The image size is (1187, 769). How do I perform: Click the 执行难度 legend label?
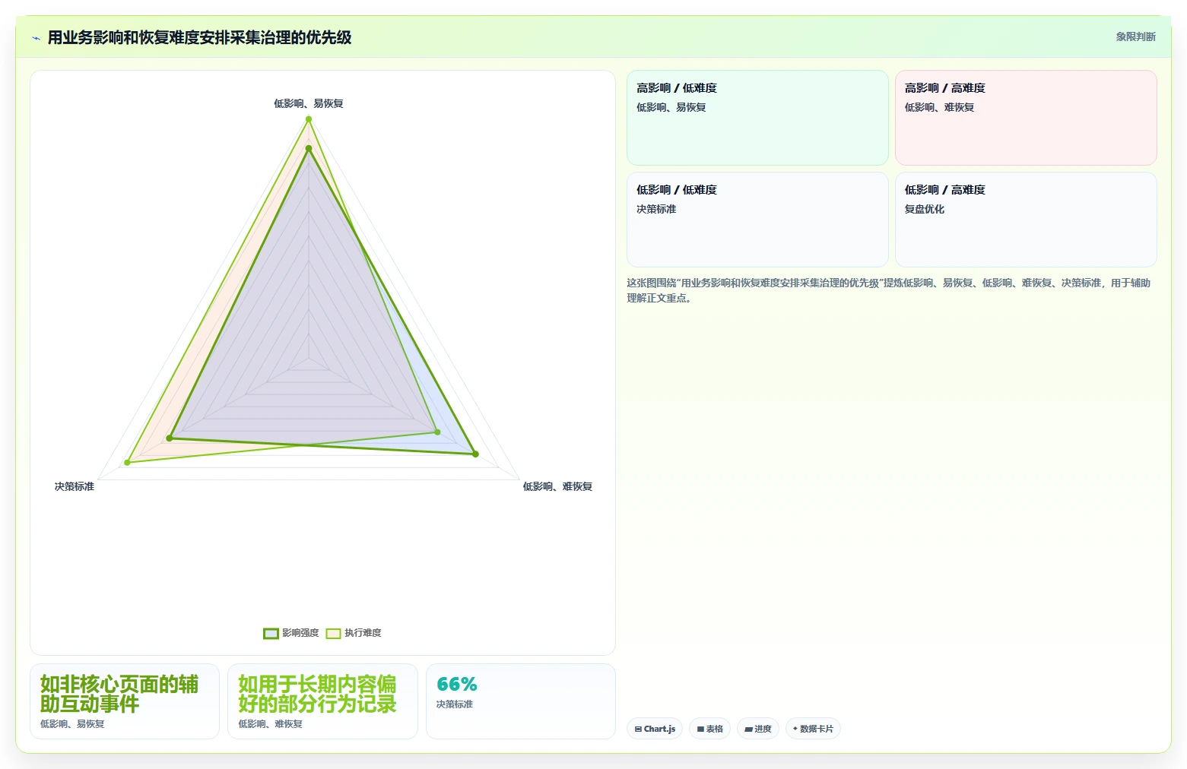coord(363,633)
